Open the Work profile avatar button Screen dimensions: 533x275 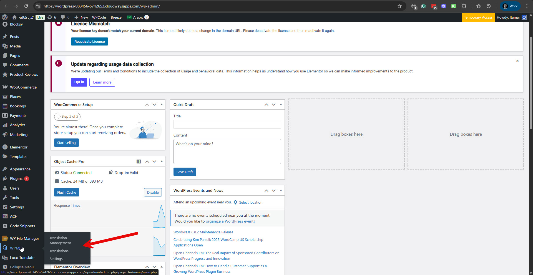(x=510, y=6)
